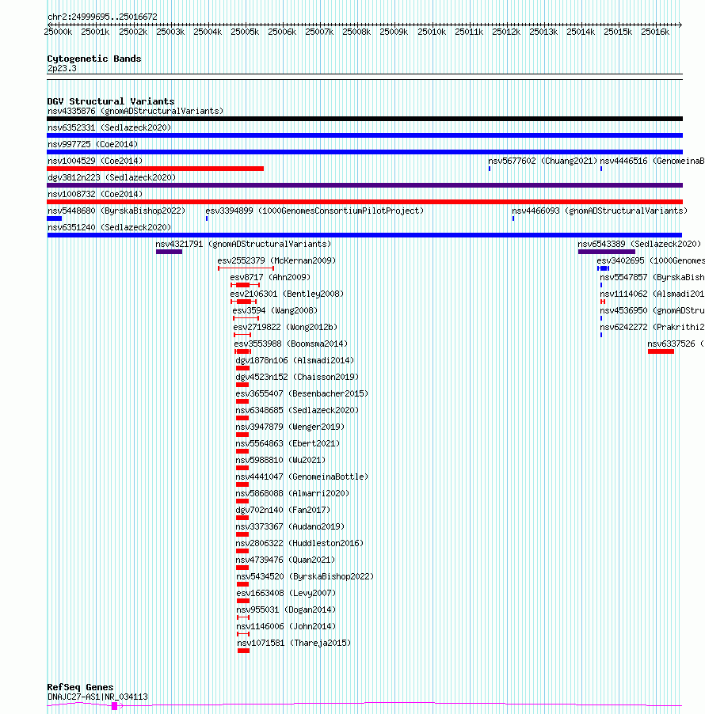The width and height of the screenshot is (705, 714).
Task: Select the nsv6352331 (Sedlazeck2020) variant label
Action: point(109,127)
